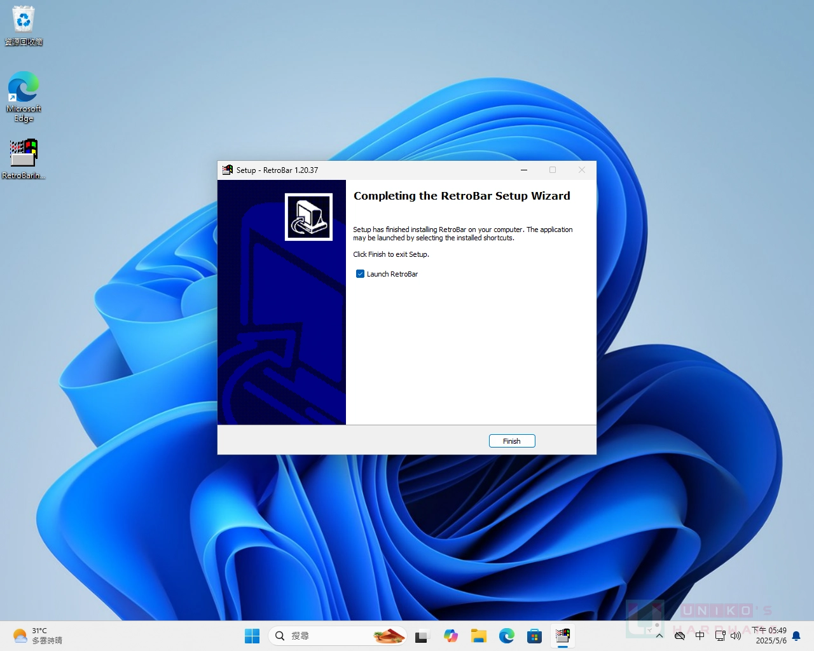Switch input method via 中 indicator
This screenshot has height=651, width=814.
700,636
